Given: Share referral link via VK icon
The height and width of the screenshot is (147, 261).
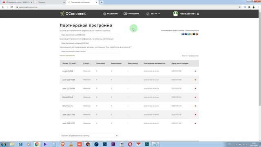Looking at the screenshot, I should coord(183,34).
